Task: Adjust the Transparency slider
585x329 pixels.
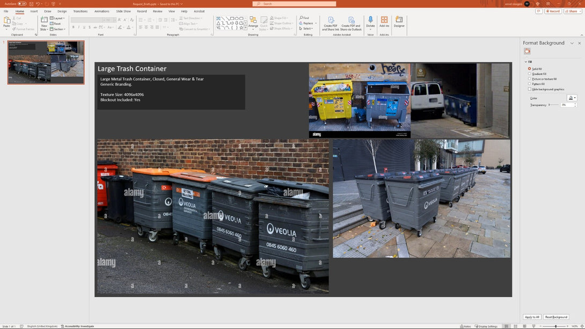Action: click(x=554, y=105)
